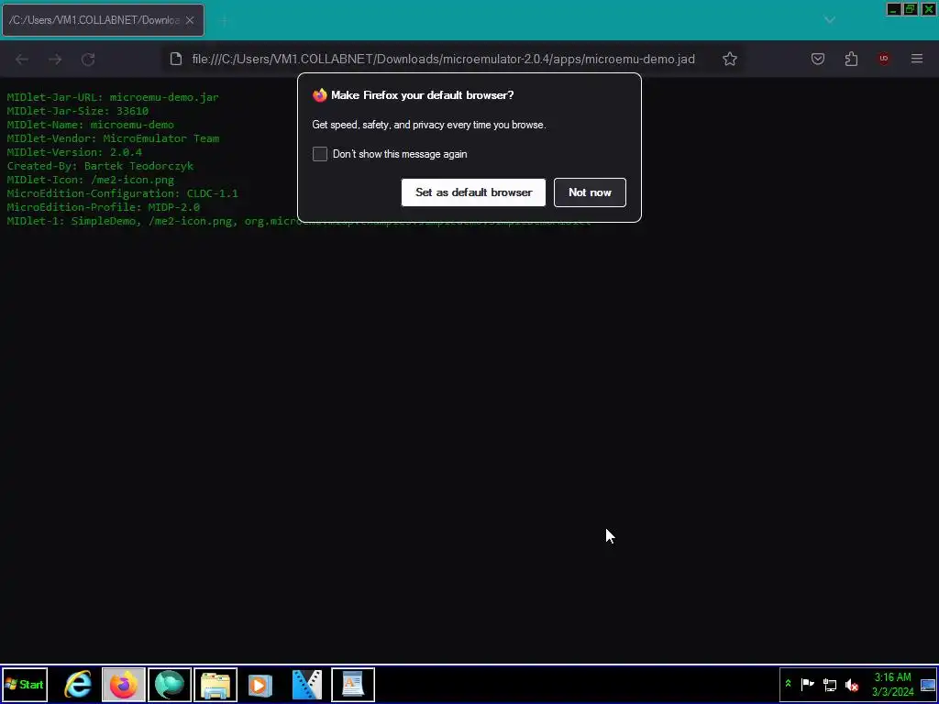The image size is (939, 704).
Task: Click the MicroEdition-Configuration: CLDC-1.1 line
Action: coord(122,193)
